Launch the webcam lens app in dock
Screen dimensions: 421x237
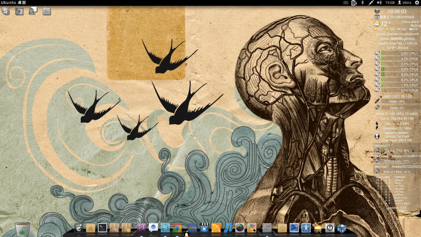[240, 228]
